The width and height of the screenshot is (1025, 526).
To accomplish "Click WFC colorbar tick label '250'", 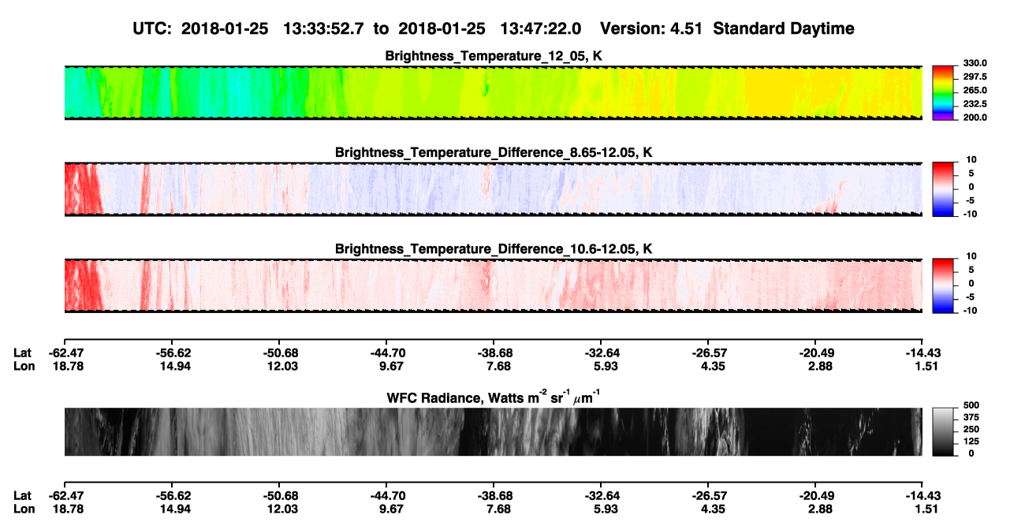I will pos(972,431).
